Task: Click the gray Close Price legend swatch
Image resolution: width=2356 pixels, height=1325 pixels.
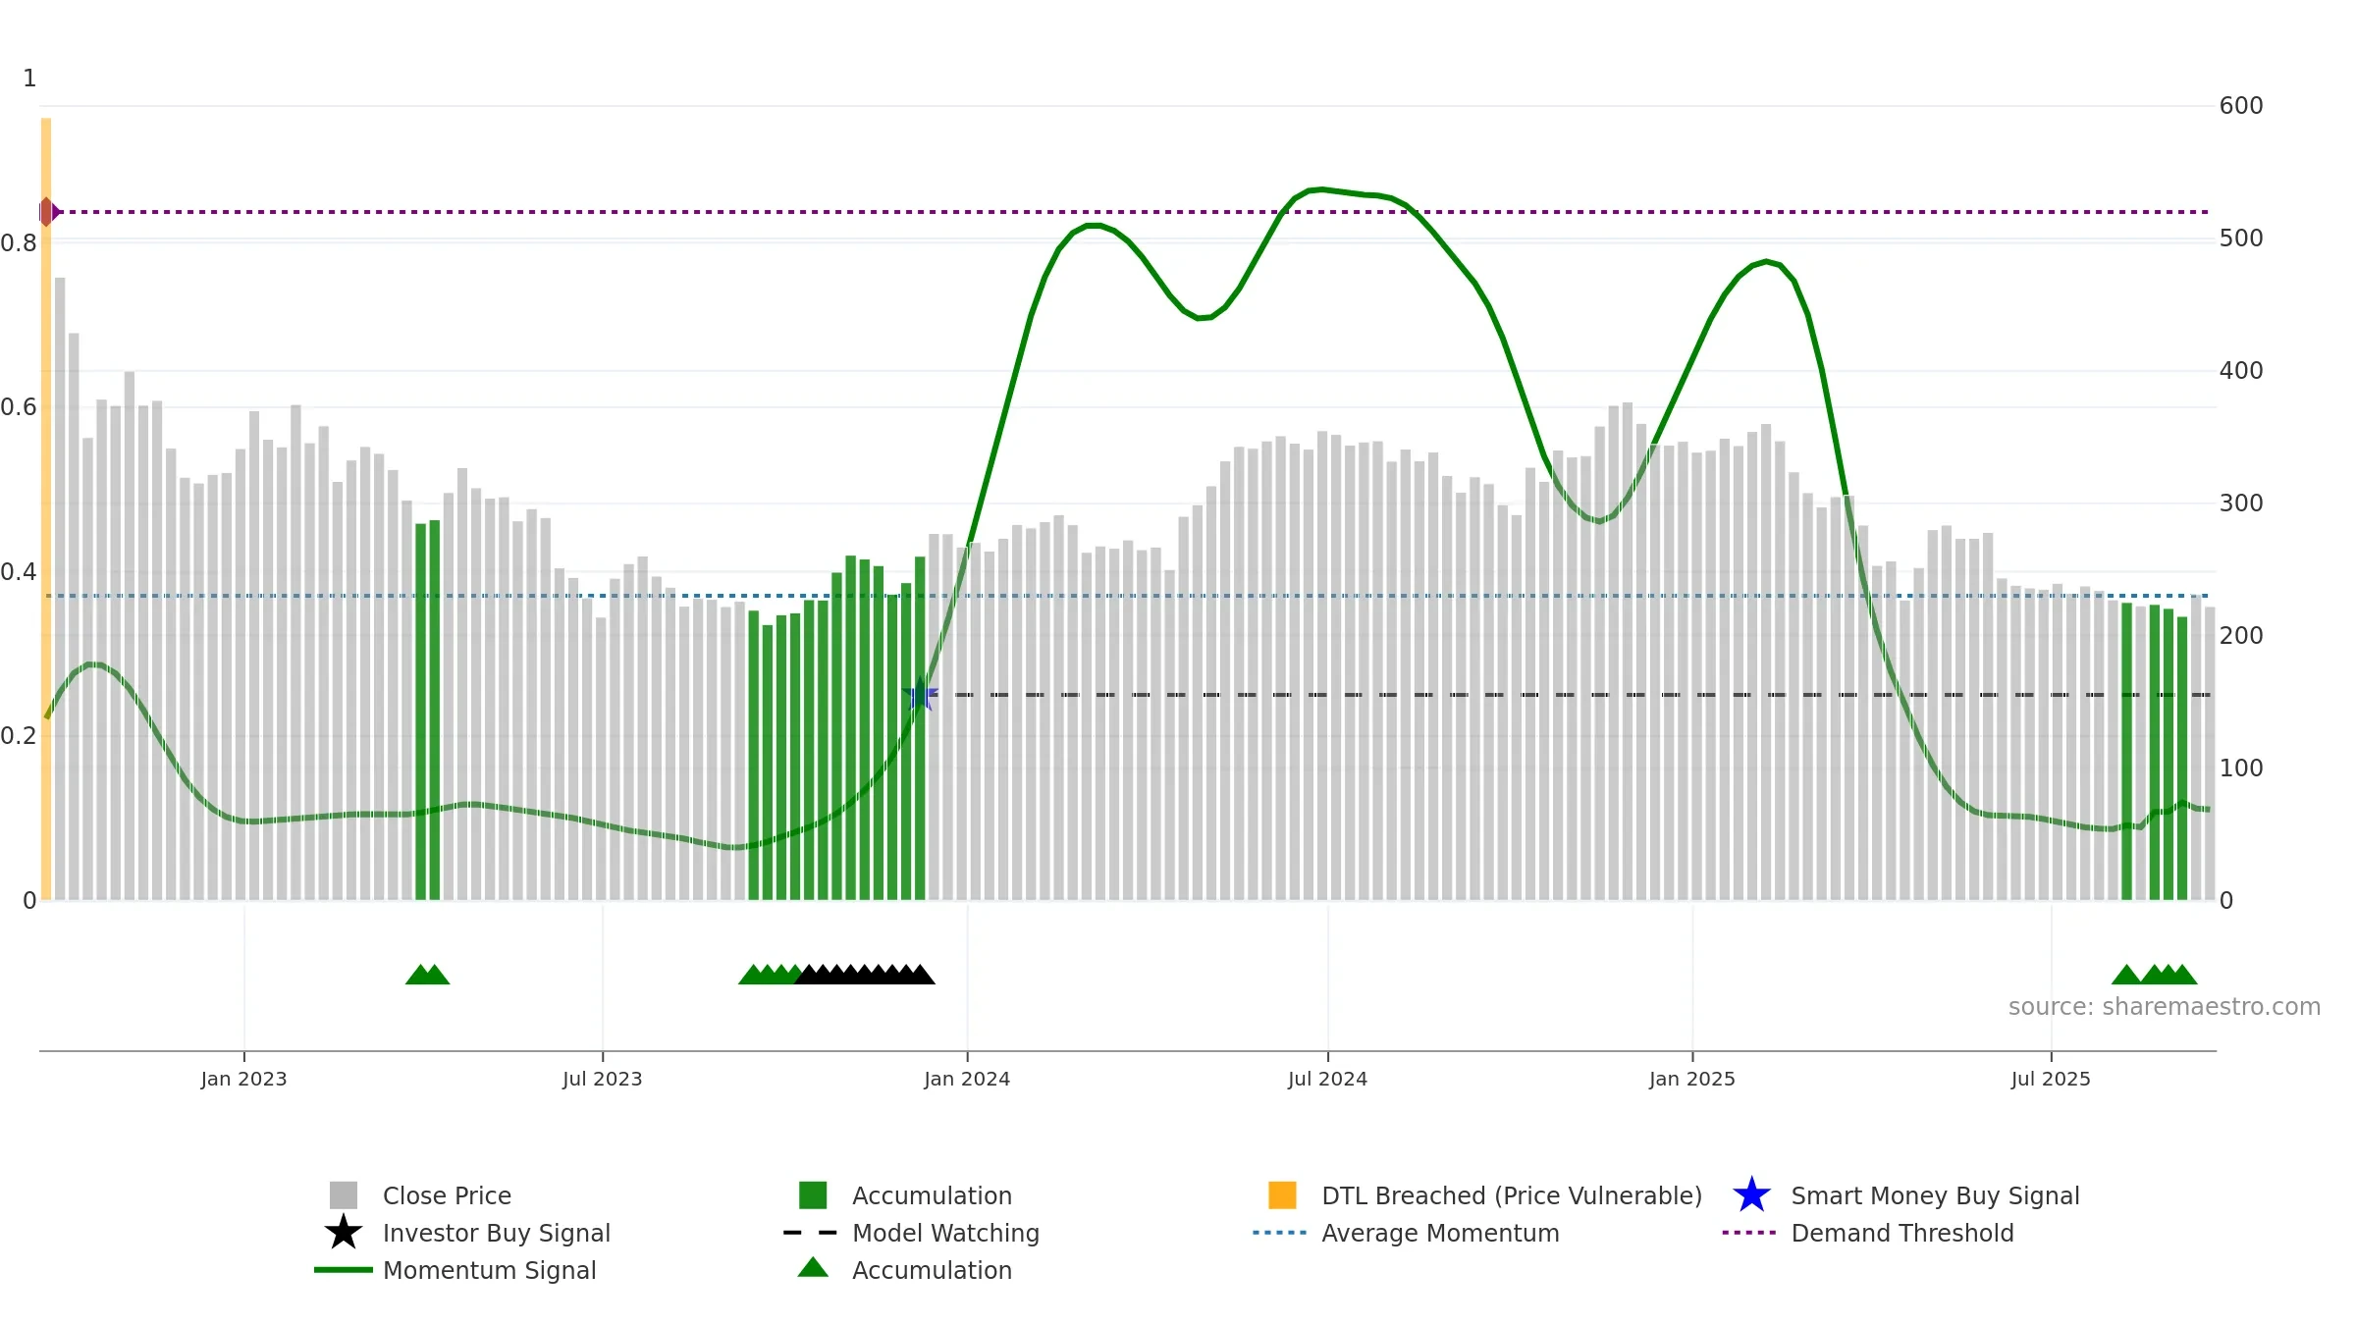Action: [344, 1195]
